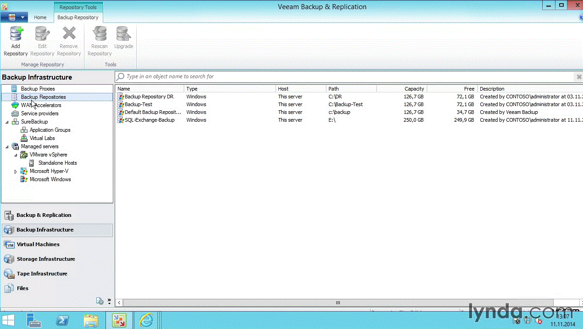Click the Microsoft Hyper-V node icon
The width and height of the screenshot is (583, 329).
24,171
